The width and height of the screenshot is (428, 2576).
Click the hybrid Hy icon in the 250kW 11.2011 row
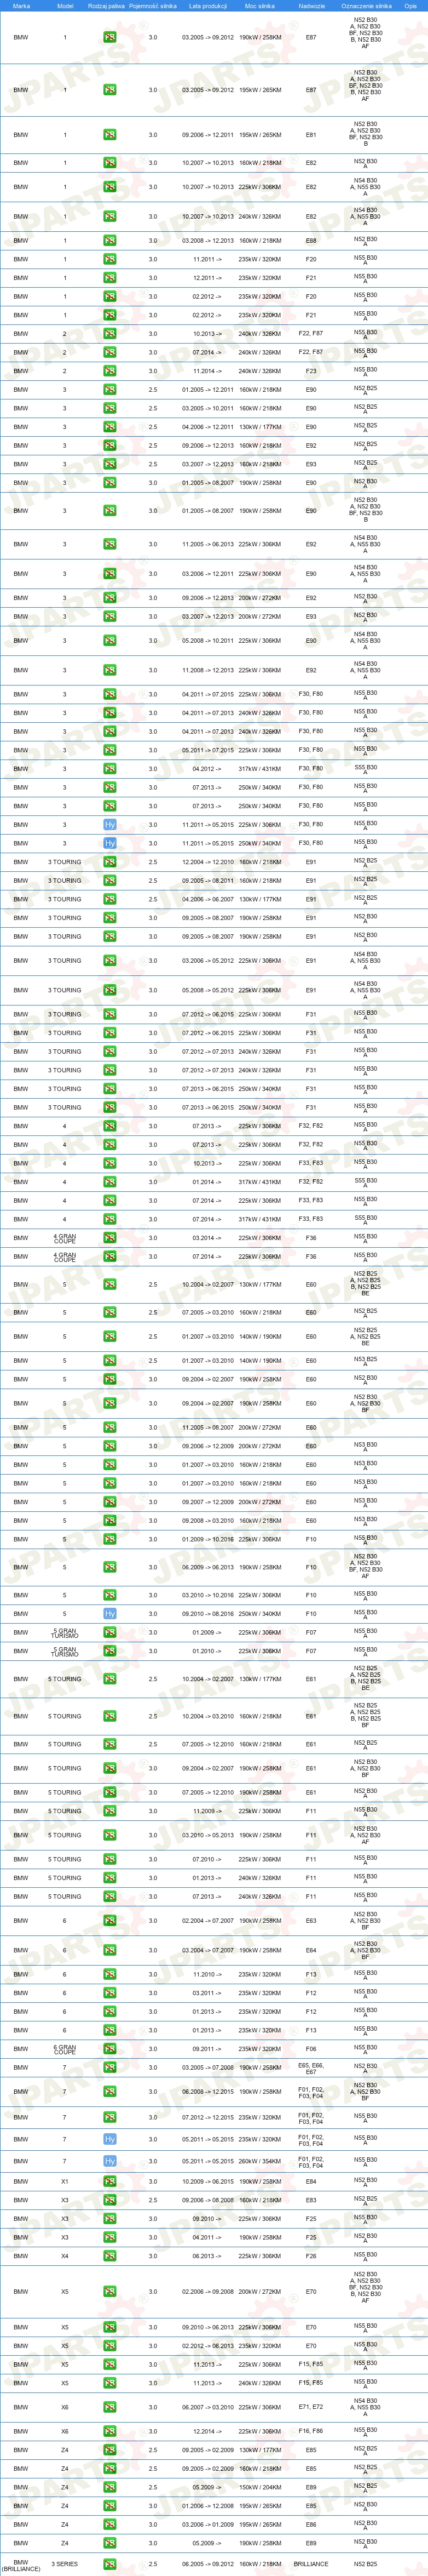click(110, 843)
